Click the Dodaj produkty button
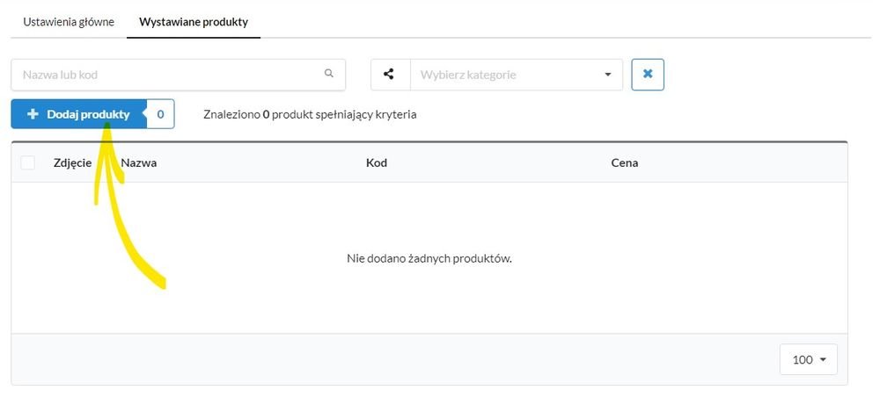880x397 pixels. pos(78,114)
